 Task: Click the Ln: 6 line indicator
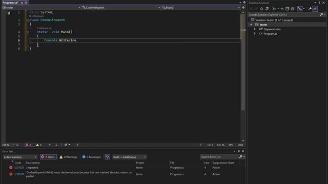(x=210, y=145)
